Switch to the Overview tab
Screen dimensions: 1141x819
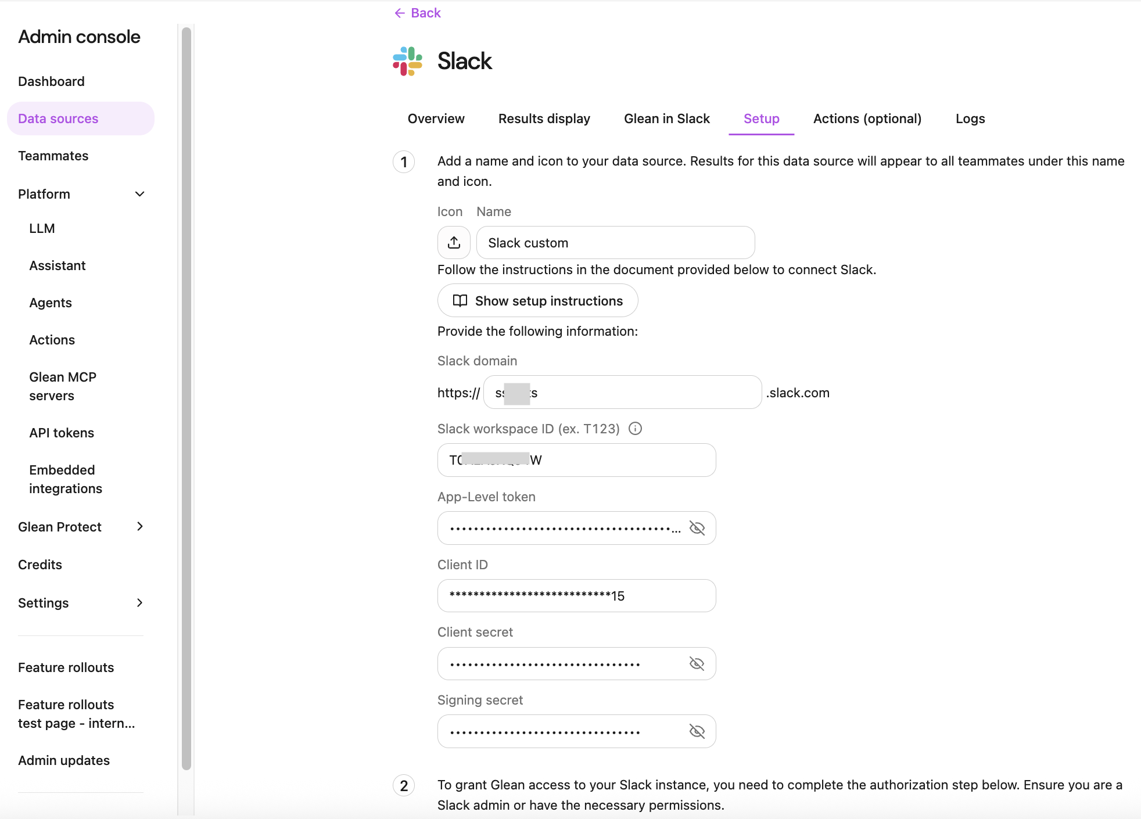click(x=435, y=118)
